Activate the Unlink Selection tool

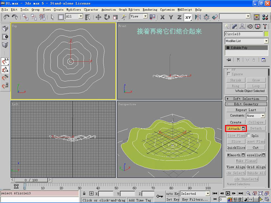(34, 17)
